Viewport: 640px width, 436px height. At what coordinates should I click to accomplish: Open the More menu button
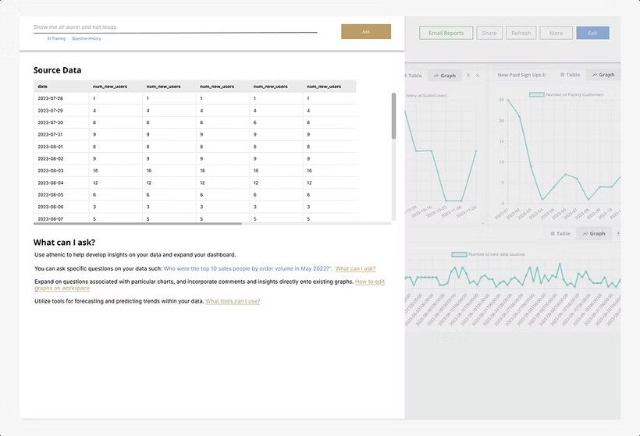tap(556, 33)
